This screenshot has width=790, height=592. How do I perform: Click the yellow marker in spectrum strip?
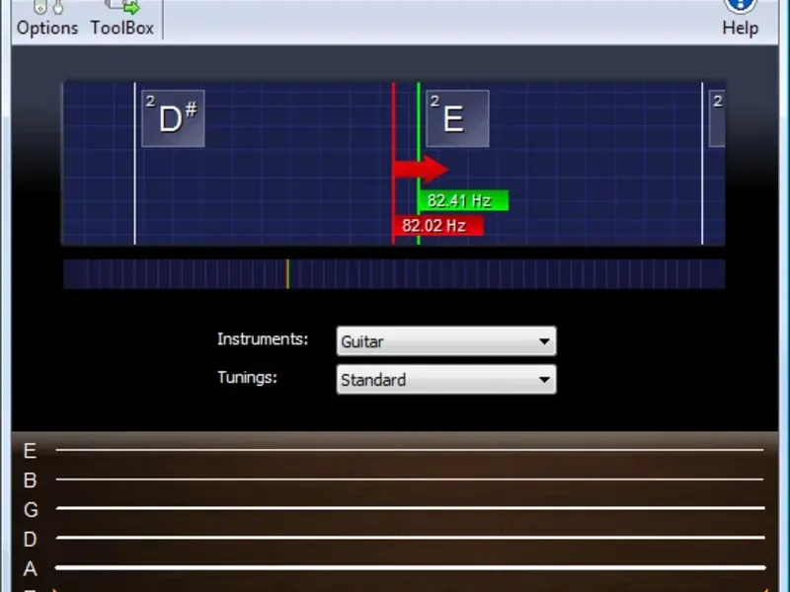[287, 274]
